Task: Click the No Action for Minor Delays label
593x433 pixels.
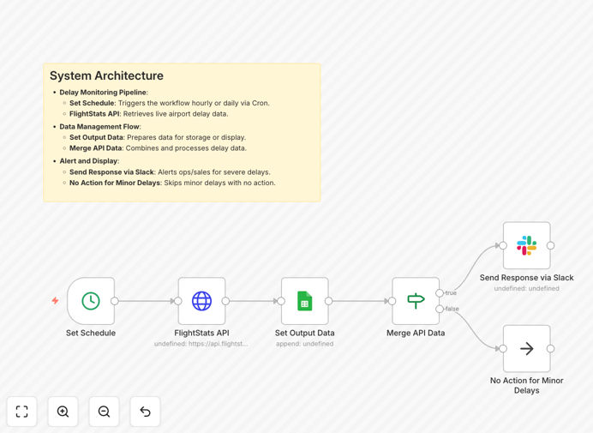Action: (526, 385)
